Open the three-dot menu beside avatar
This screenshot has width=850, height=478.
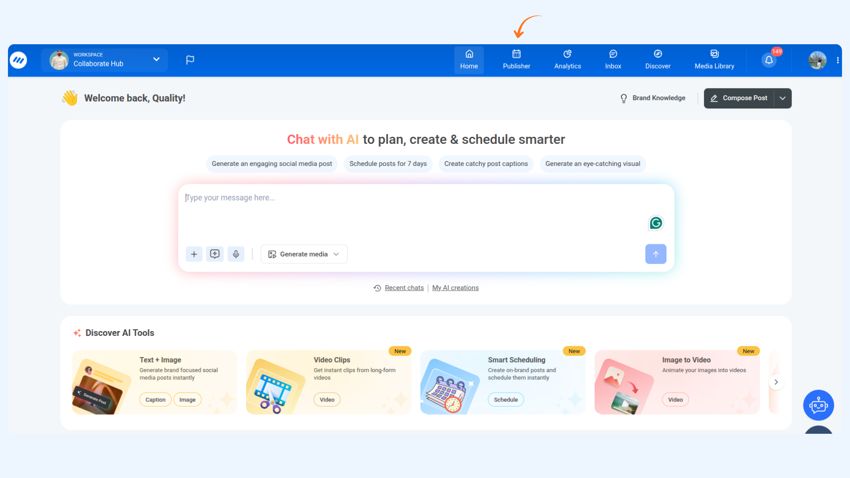point(838,60)
